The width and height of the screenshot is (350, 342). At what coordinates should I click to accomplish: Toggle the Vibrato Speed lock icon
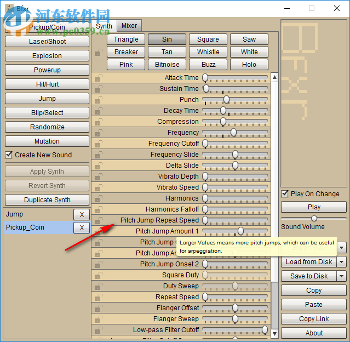point(99,187)
